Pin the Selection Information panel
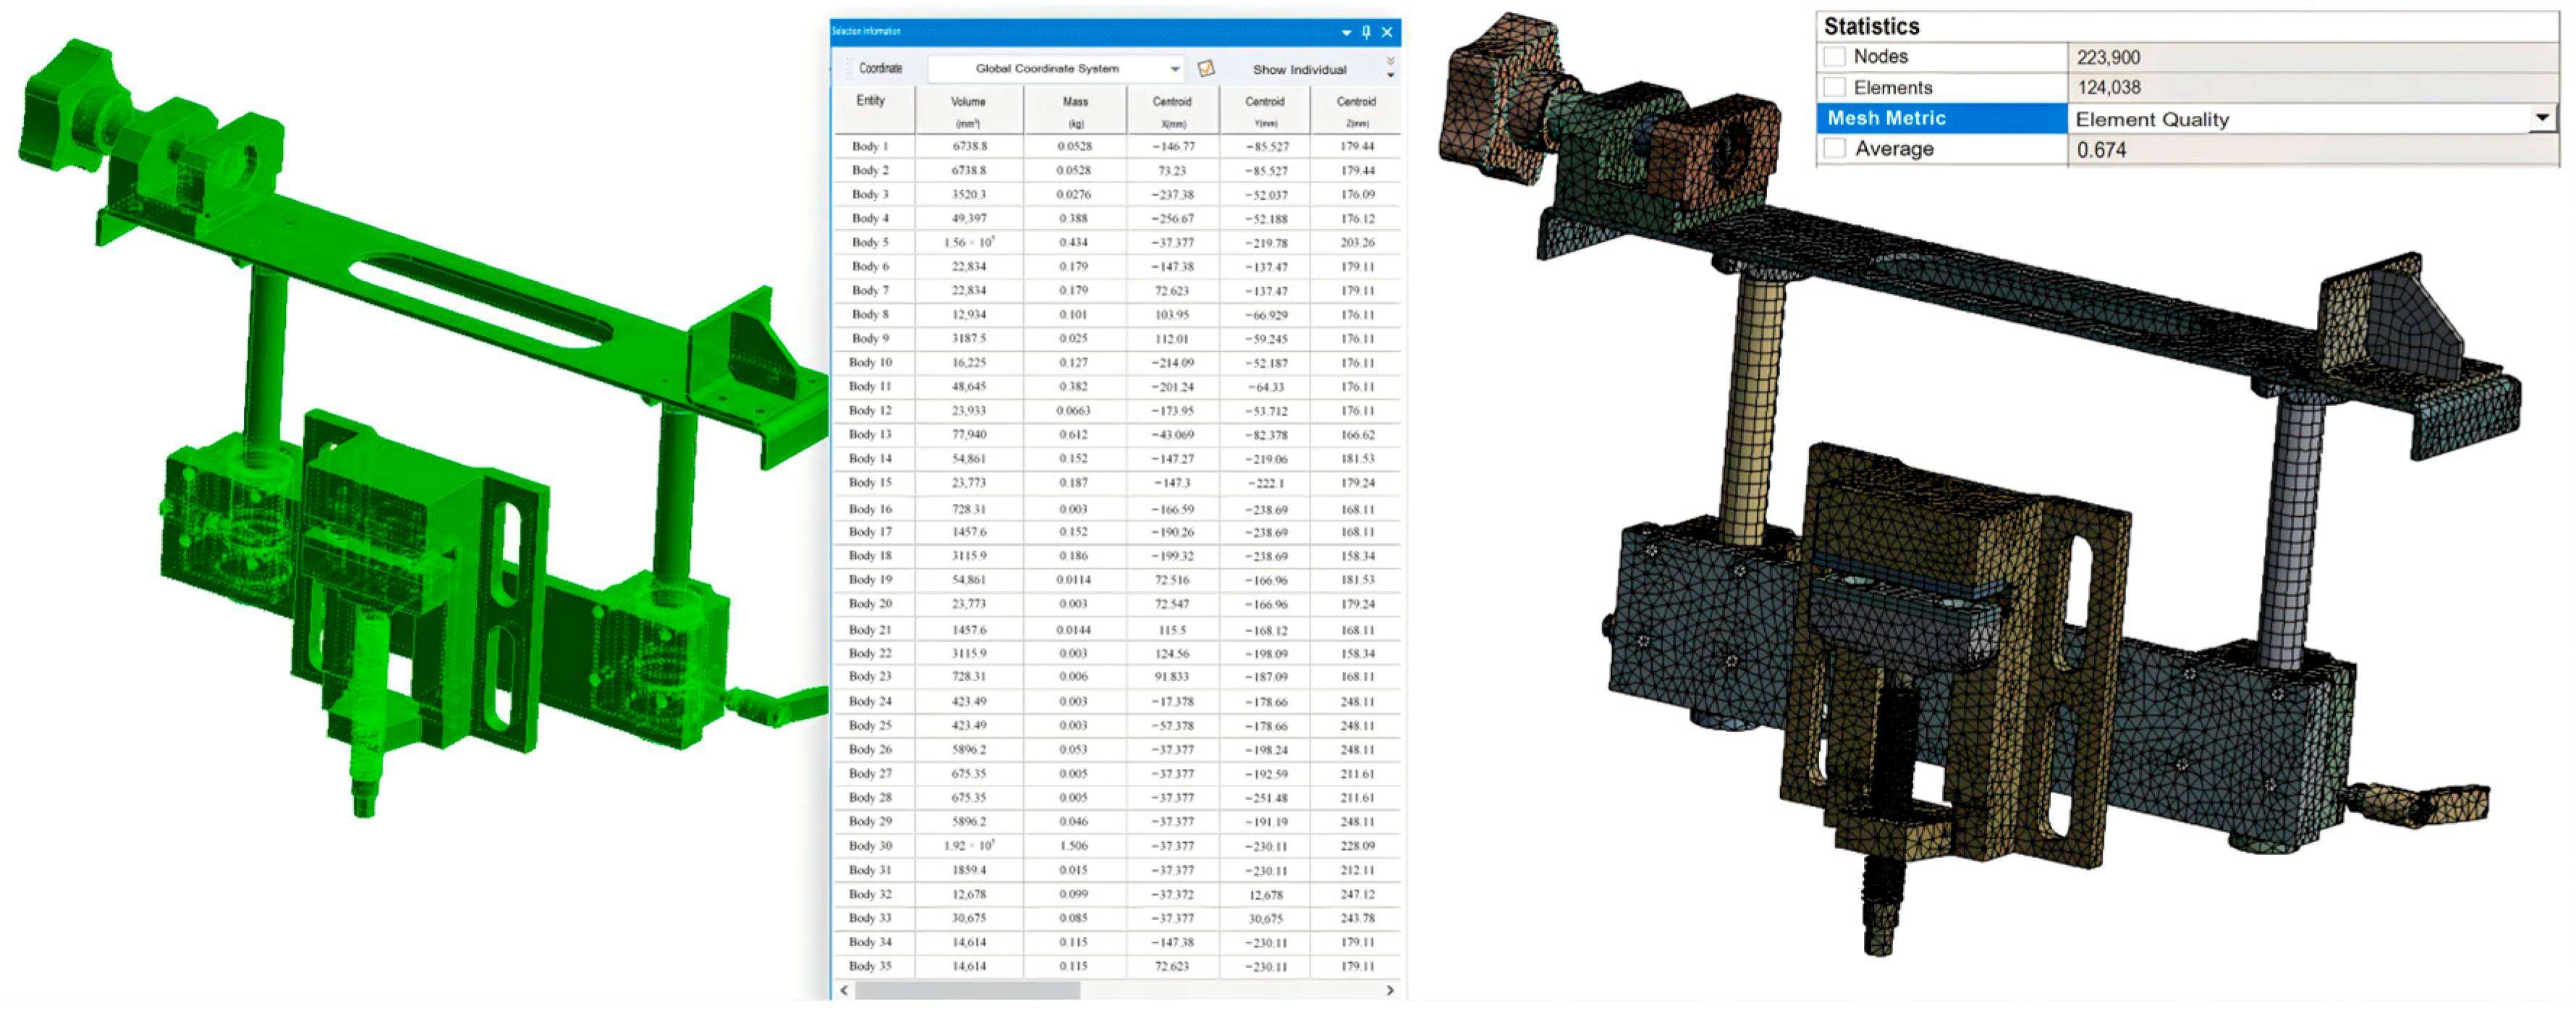The image size is (2576, 1015). click(x=1366, y=32)
